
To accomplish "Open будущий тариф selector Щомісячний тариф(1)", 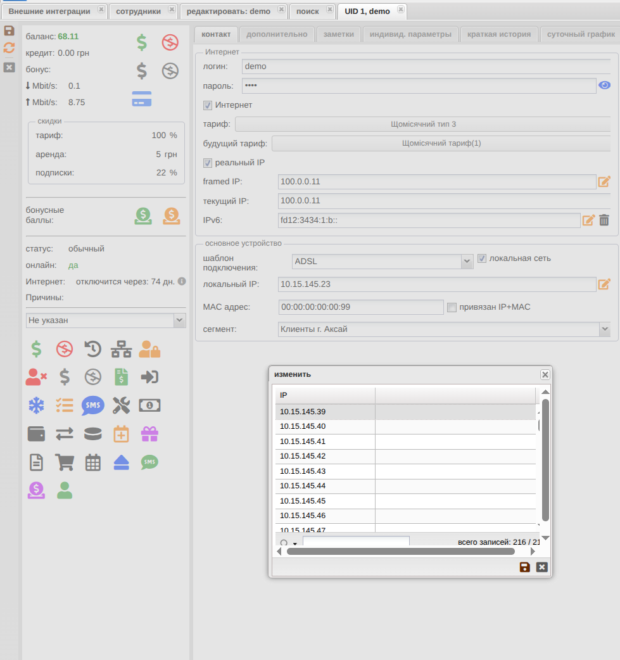I will click(x=441, y=143).
